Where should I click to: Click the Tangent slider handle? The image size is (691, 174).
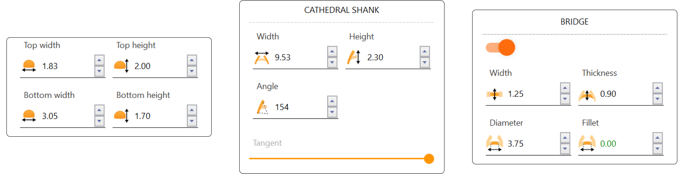(x=429, y=159)
